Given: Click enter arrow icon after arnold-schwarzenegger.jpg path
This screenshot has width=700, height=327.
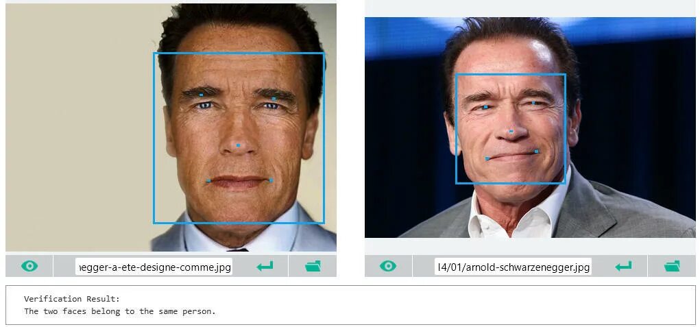Looking at the screenshot, I should tap(623, 266).
